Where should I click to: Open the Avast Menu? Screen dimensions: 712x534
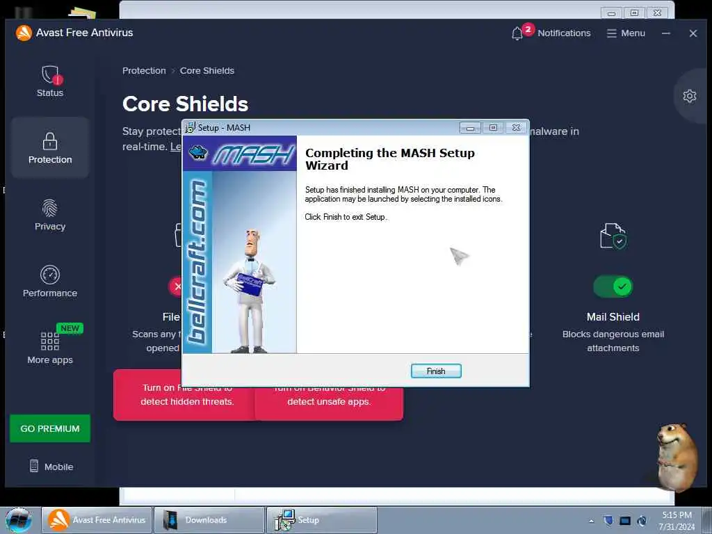click(x=626, y=33)
